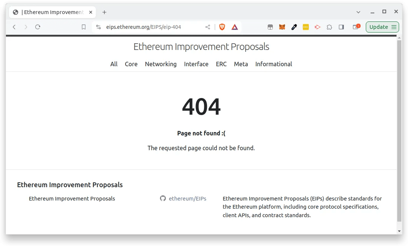Expand the tab search chevron
Screen dimensions: 408x246
pyautogui.click(x=358, y=12)
